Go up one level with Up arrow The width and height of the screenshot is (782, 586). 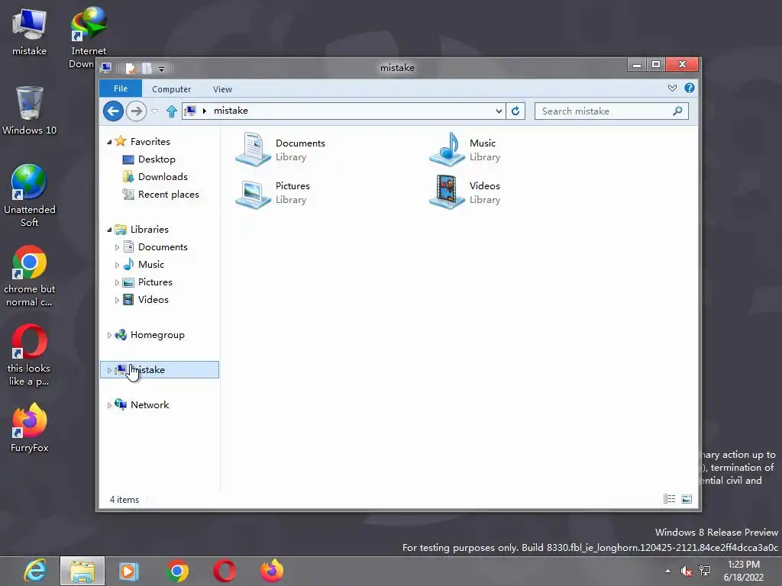[172, 111]
